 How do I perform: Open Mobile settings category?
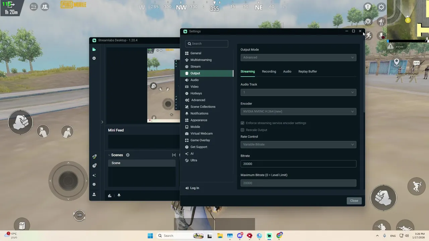tap(207, 127)
